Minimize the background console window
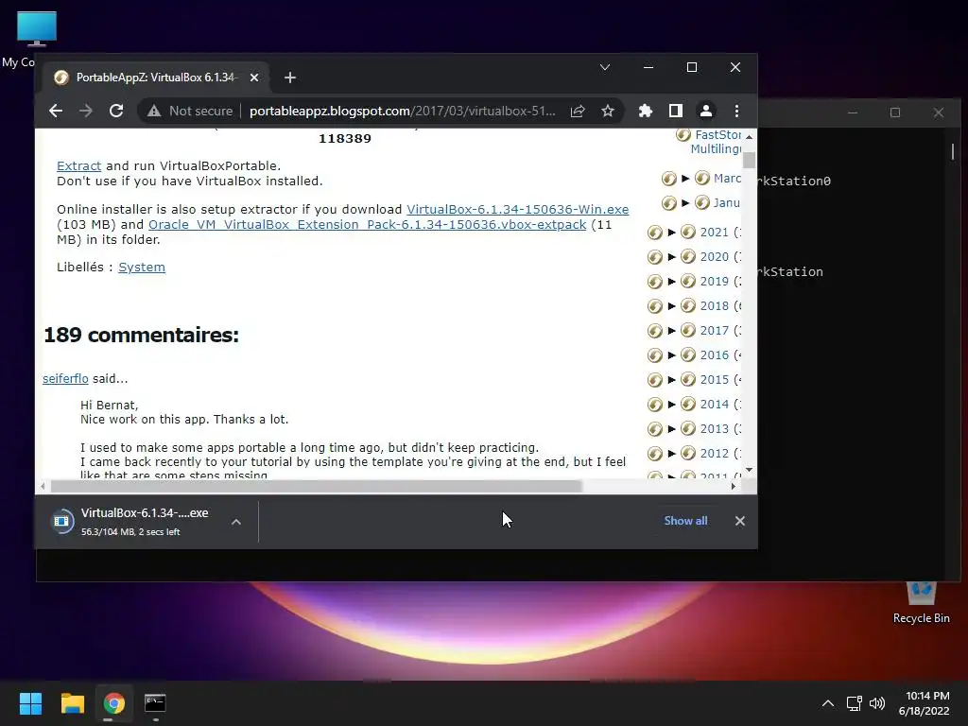The image size is (968, 726). pyautogui.click(x=853, y=112)
